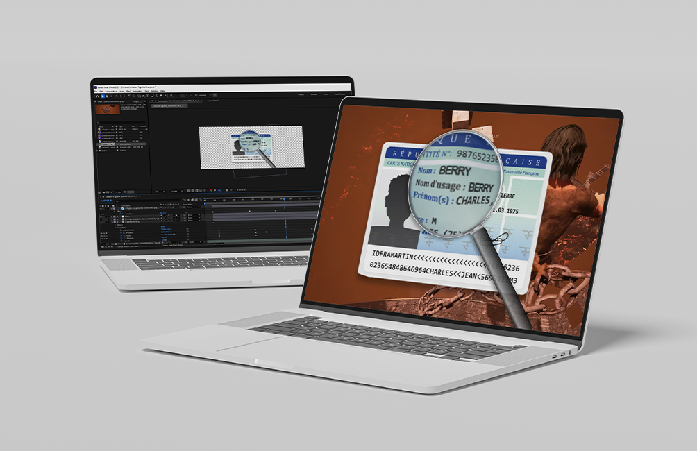697x451 pixels.
Task: Switch to the Default workspace
Action: tap(300, 94)
